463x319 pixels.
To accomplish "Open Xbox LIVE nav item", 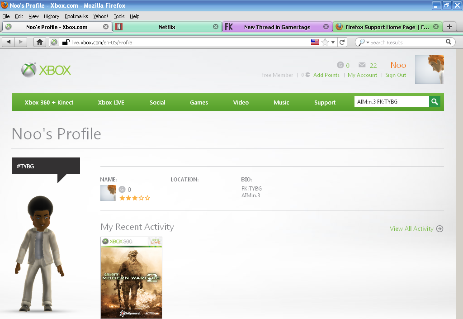I will point(111,103).
